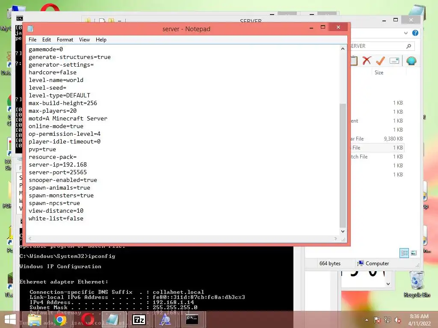Switch to Command Prompt taskbar button

pos(192,319)
